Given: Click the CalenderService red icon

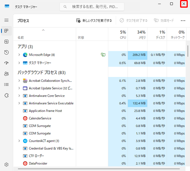Looking at the screenshot, I should (25, 118).
